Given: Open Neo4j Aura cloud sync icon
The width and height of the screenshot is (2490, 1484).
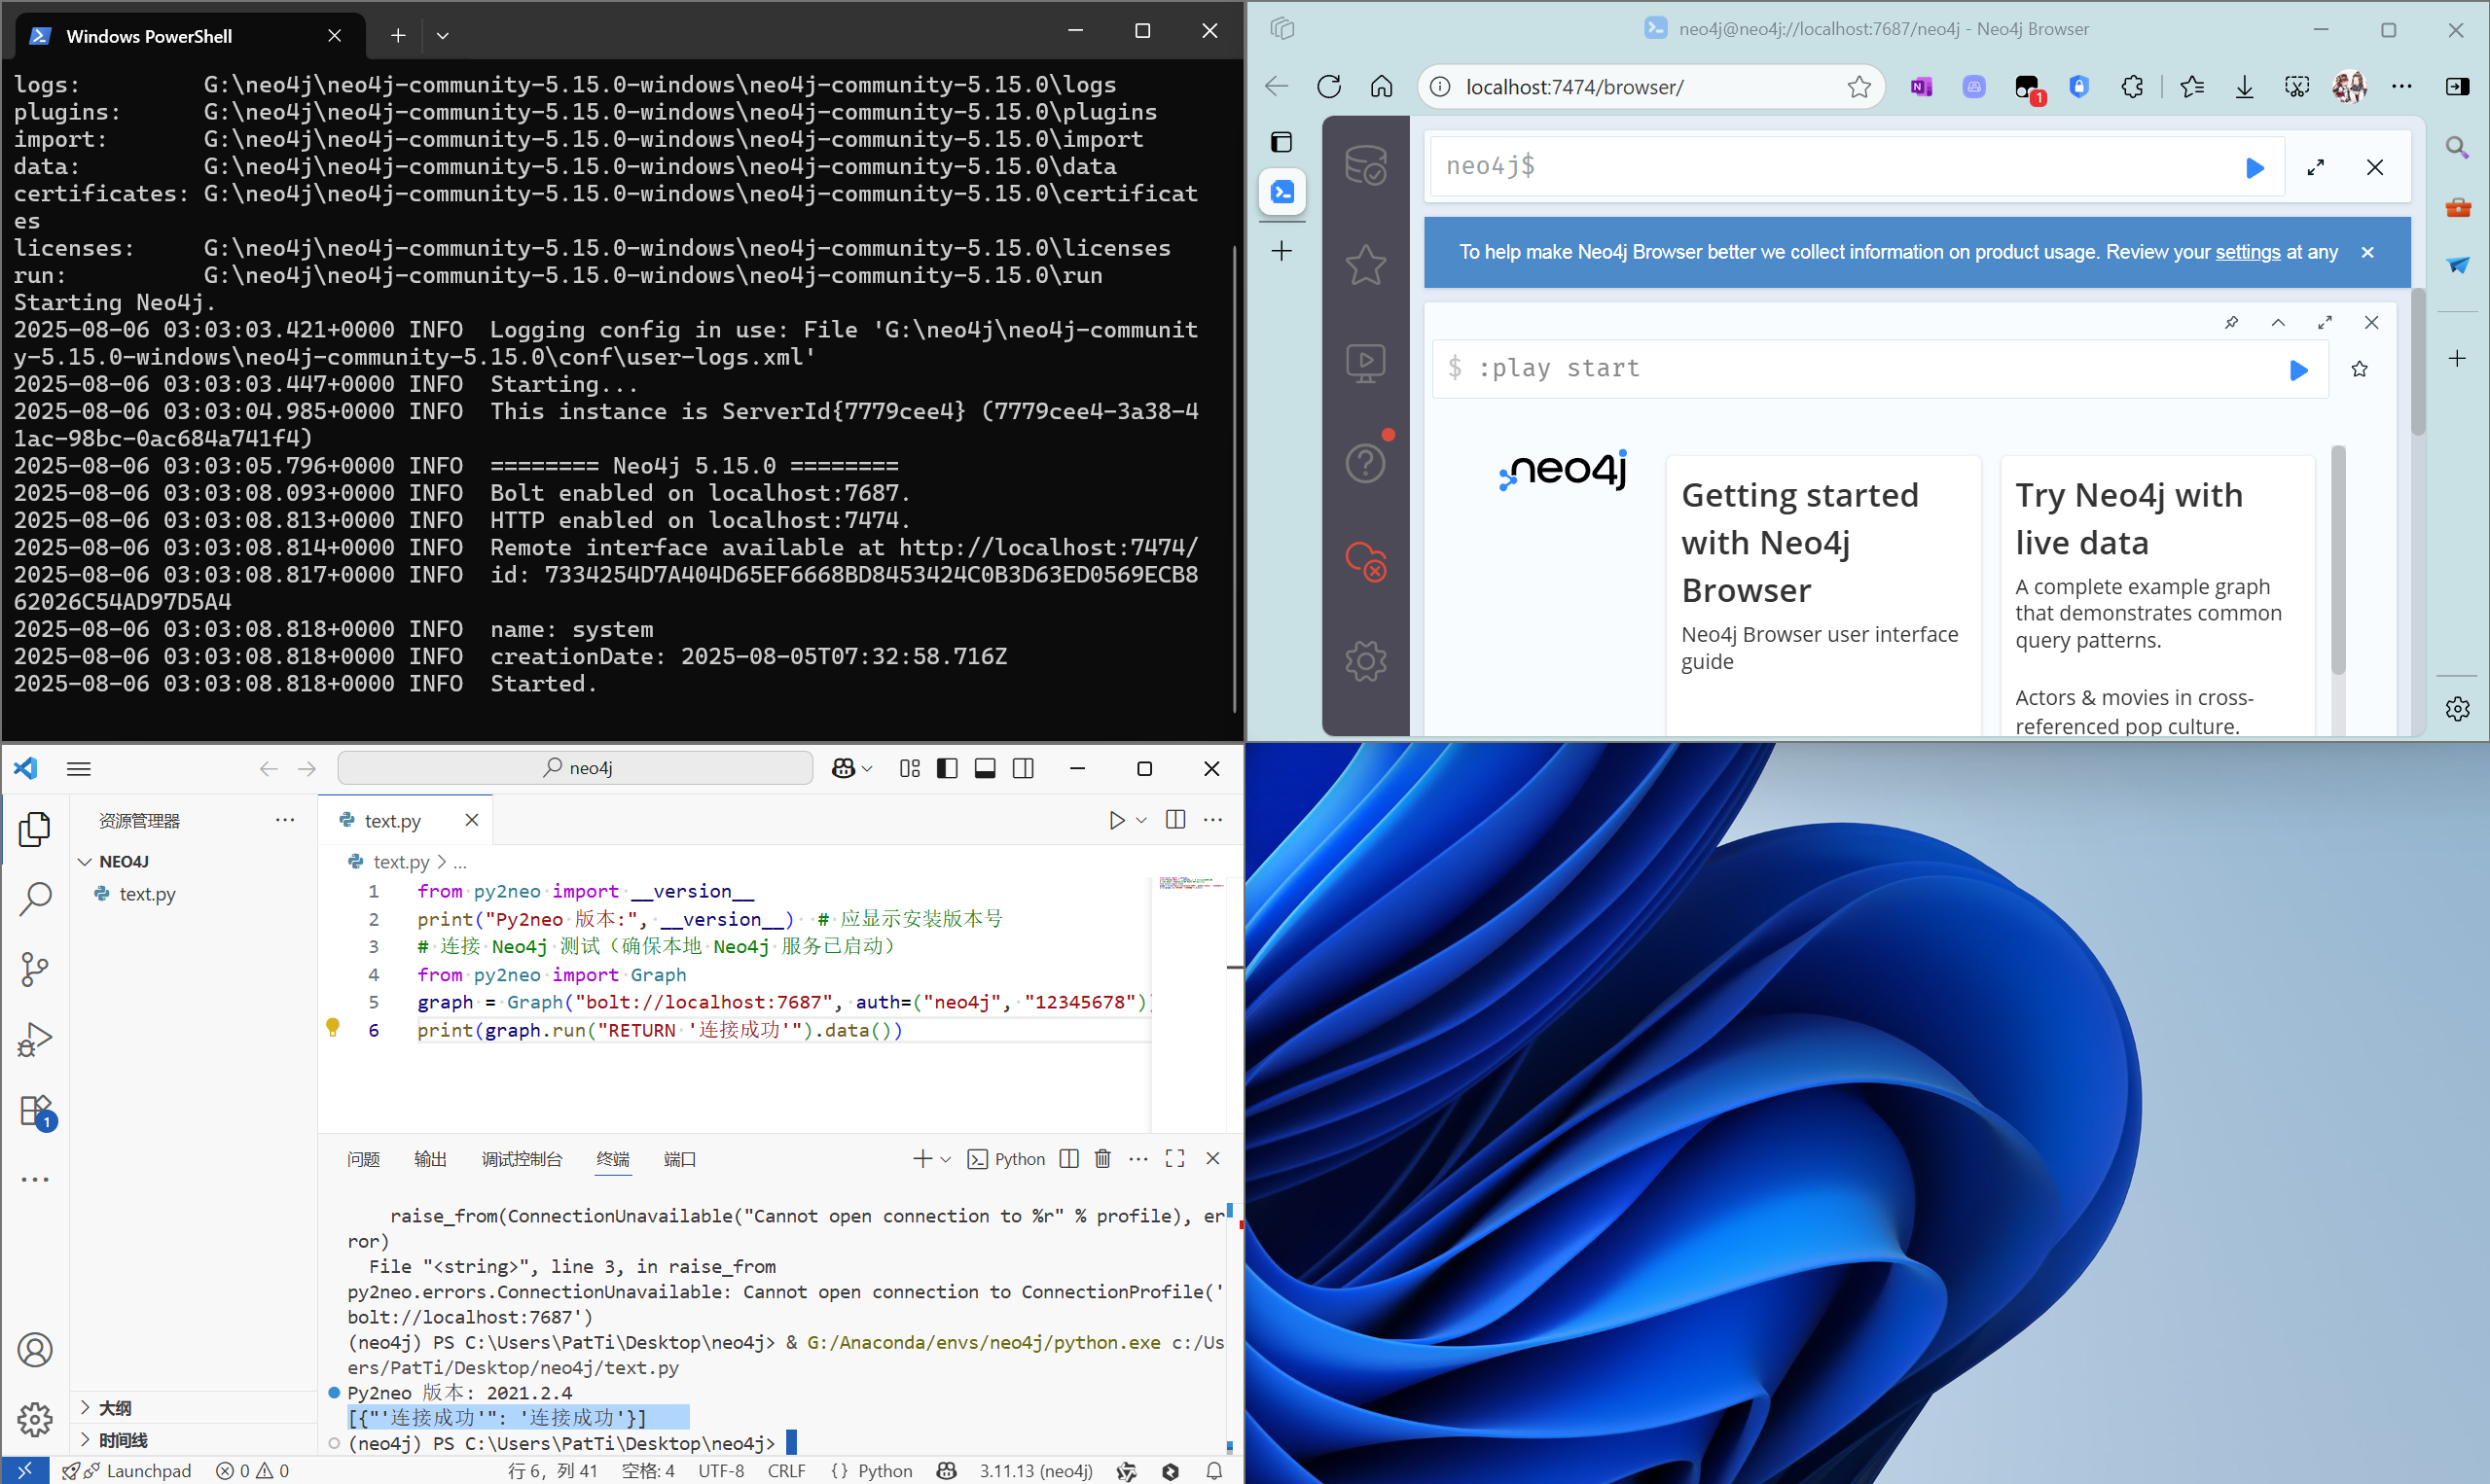Looking at the screenshot, I should (1364, 561).
